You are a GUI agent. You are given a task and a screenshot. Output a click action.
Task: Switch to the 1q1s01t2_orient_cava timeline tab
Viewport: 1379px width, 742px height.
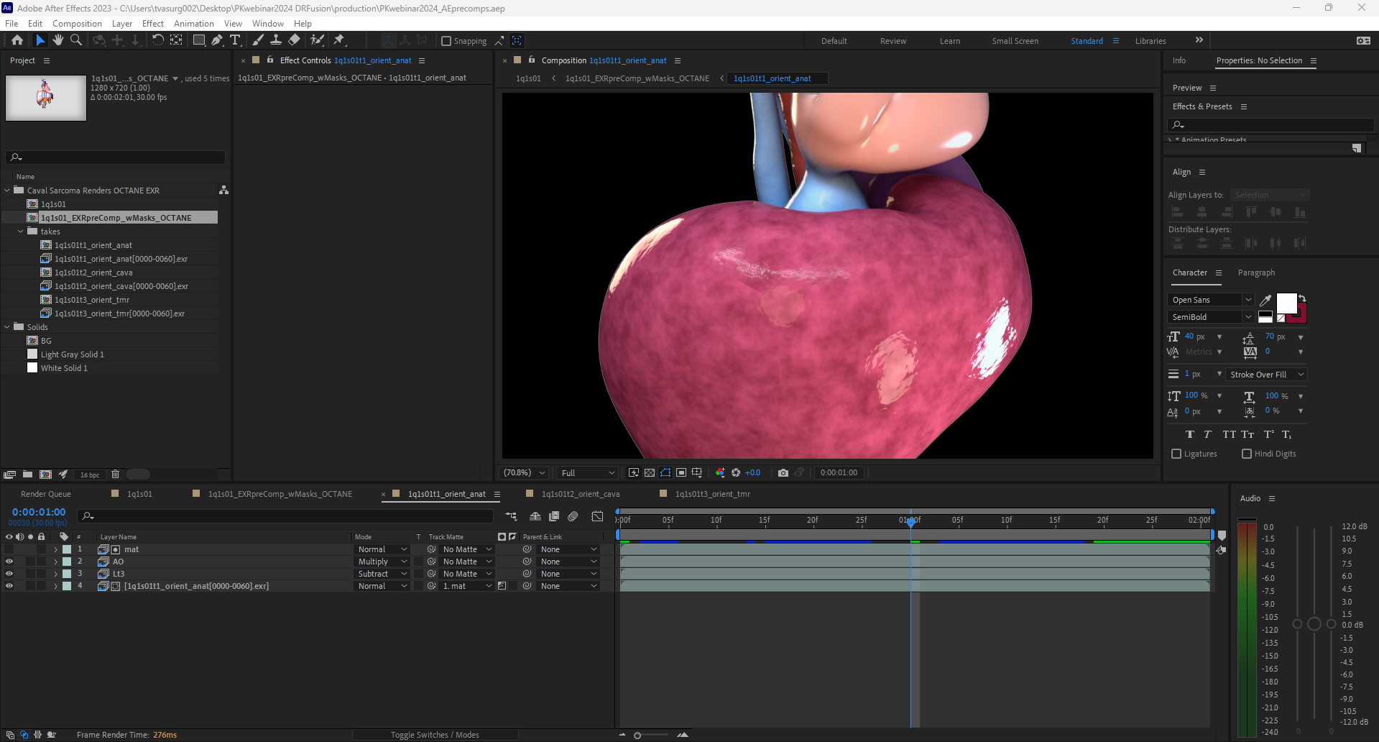pos(580,494)
